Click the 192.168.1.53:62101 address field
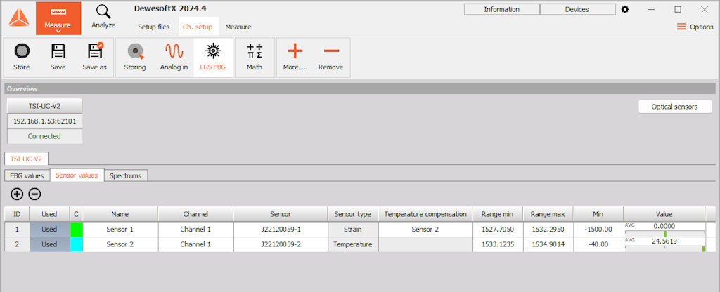Image resolution: width=720 pixels, height=292 pixels. tap(44, 121)
